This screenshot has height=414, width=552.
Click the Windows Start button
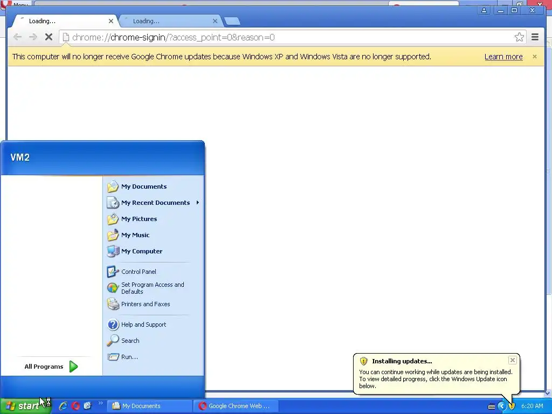coord(25,406)
